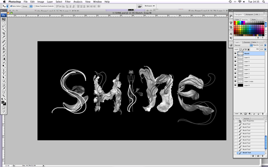Viewport: 268px width, 167px height.
Task: Click the Wi-Fi menu bar icon
Action: coord(239,2)
